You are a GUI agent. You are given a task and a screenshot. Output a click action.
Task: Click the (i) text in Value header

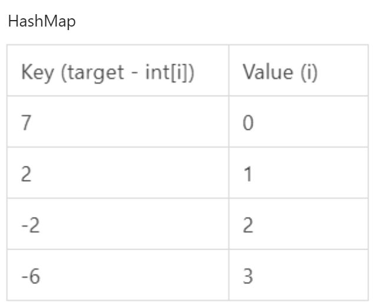click(x=308, y=73)
